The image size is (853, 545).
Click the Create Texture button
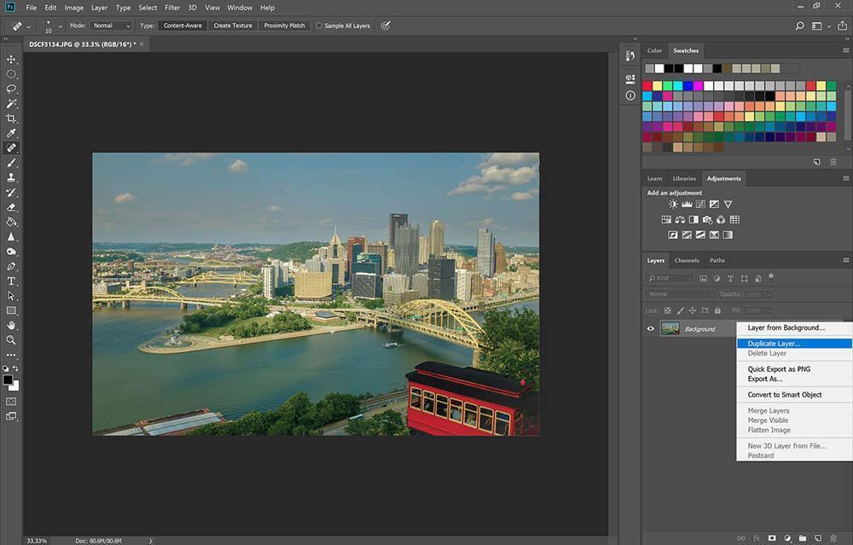(x=233, y=26)
